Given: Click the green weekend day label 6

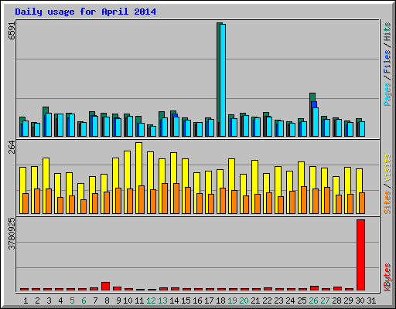Looking at the screenshot, I should click(x=84, y=301).
